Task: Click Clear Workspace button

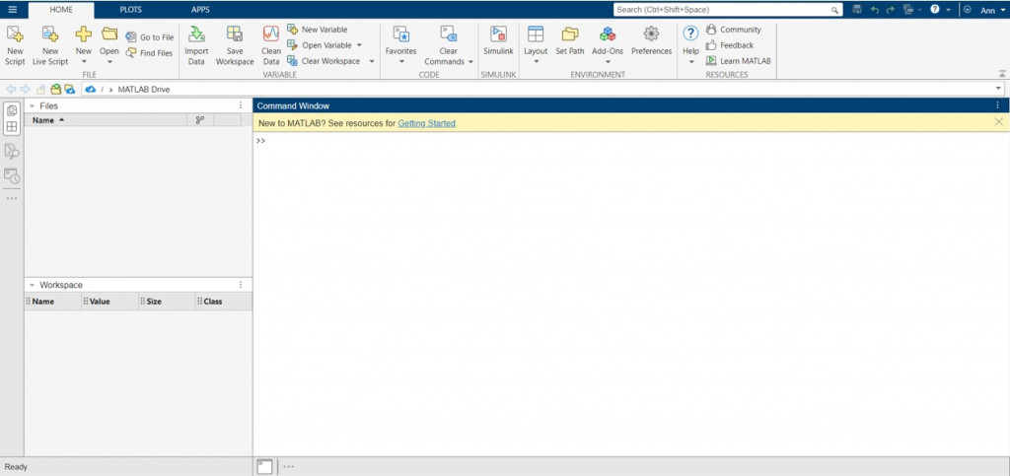Action: pos(324,61)
